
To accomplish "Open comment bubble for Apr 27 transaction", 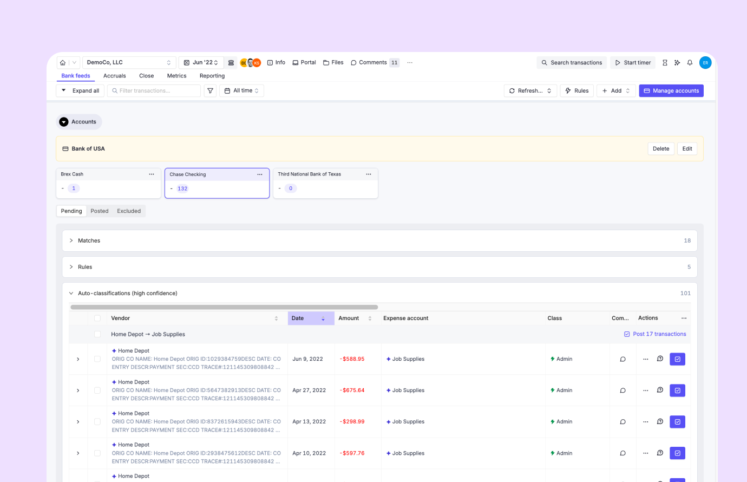I will click(622, 390).
